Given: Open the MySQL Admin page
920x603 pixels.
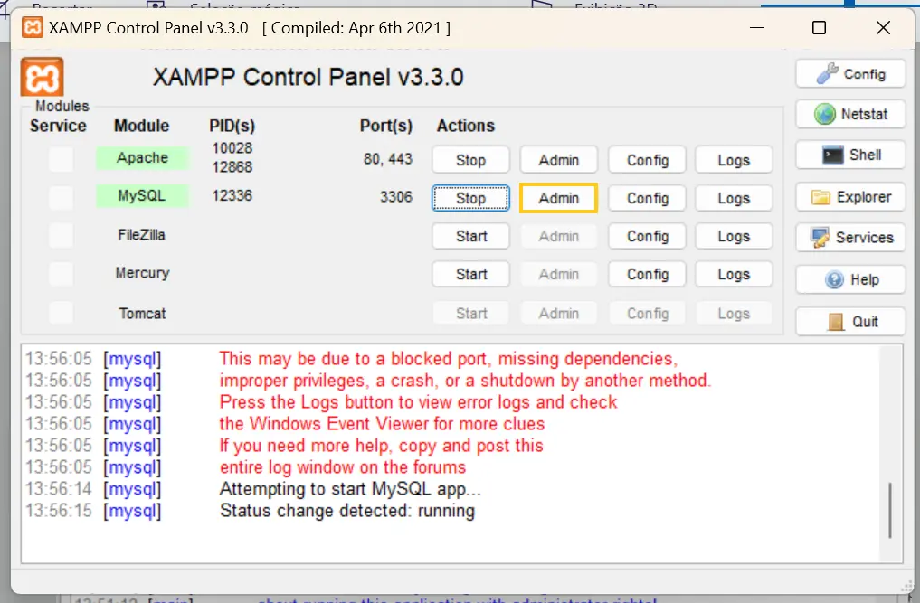Looking at the screenshot, I should (x=558, y=198).
